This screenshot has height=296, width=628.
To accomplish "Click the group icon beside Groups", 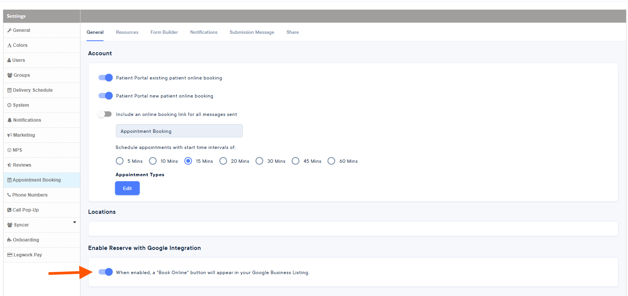I will pyautogui.click(x=10, y=75).
